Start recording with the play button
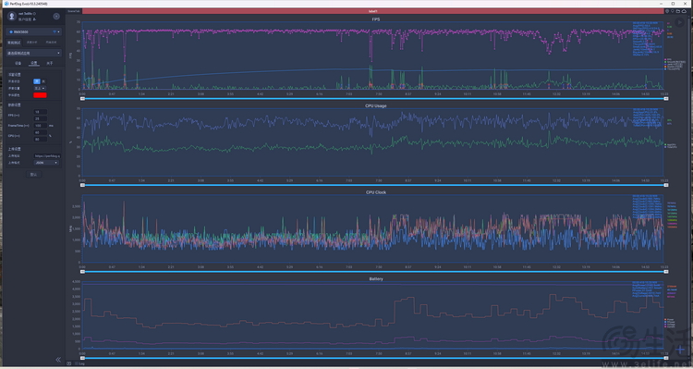693x369 pixels. point(680,22)
